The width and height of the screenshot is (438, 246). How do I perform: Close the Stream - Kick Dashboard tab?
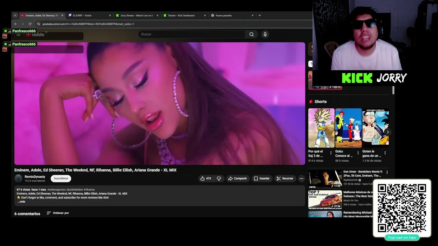[205, 15]
